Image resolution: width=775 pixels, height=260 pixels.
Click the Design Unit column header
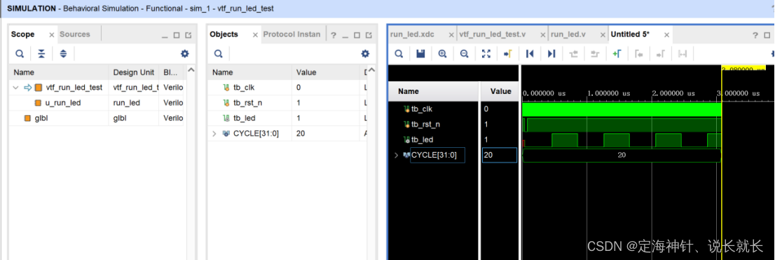pyautogui.click(x=134, y=72)
